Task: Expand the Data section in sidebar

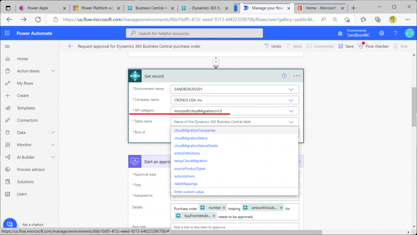Action: [53, 132]
